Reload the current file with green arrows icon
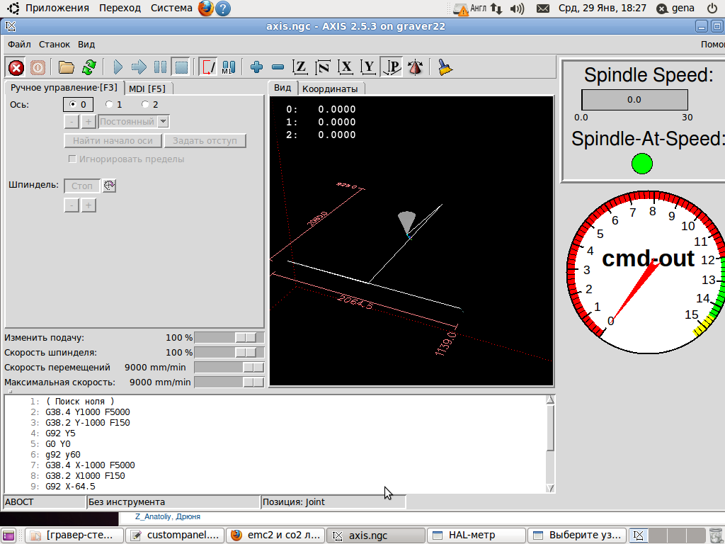725x544 pixels. click(89, 67)
